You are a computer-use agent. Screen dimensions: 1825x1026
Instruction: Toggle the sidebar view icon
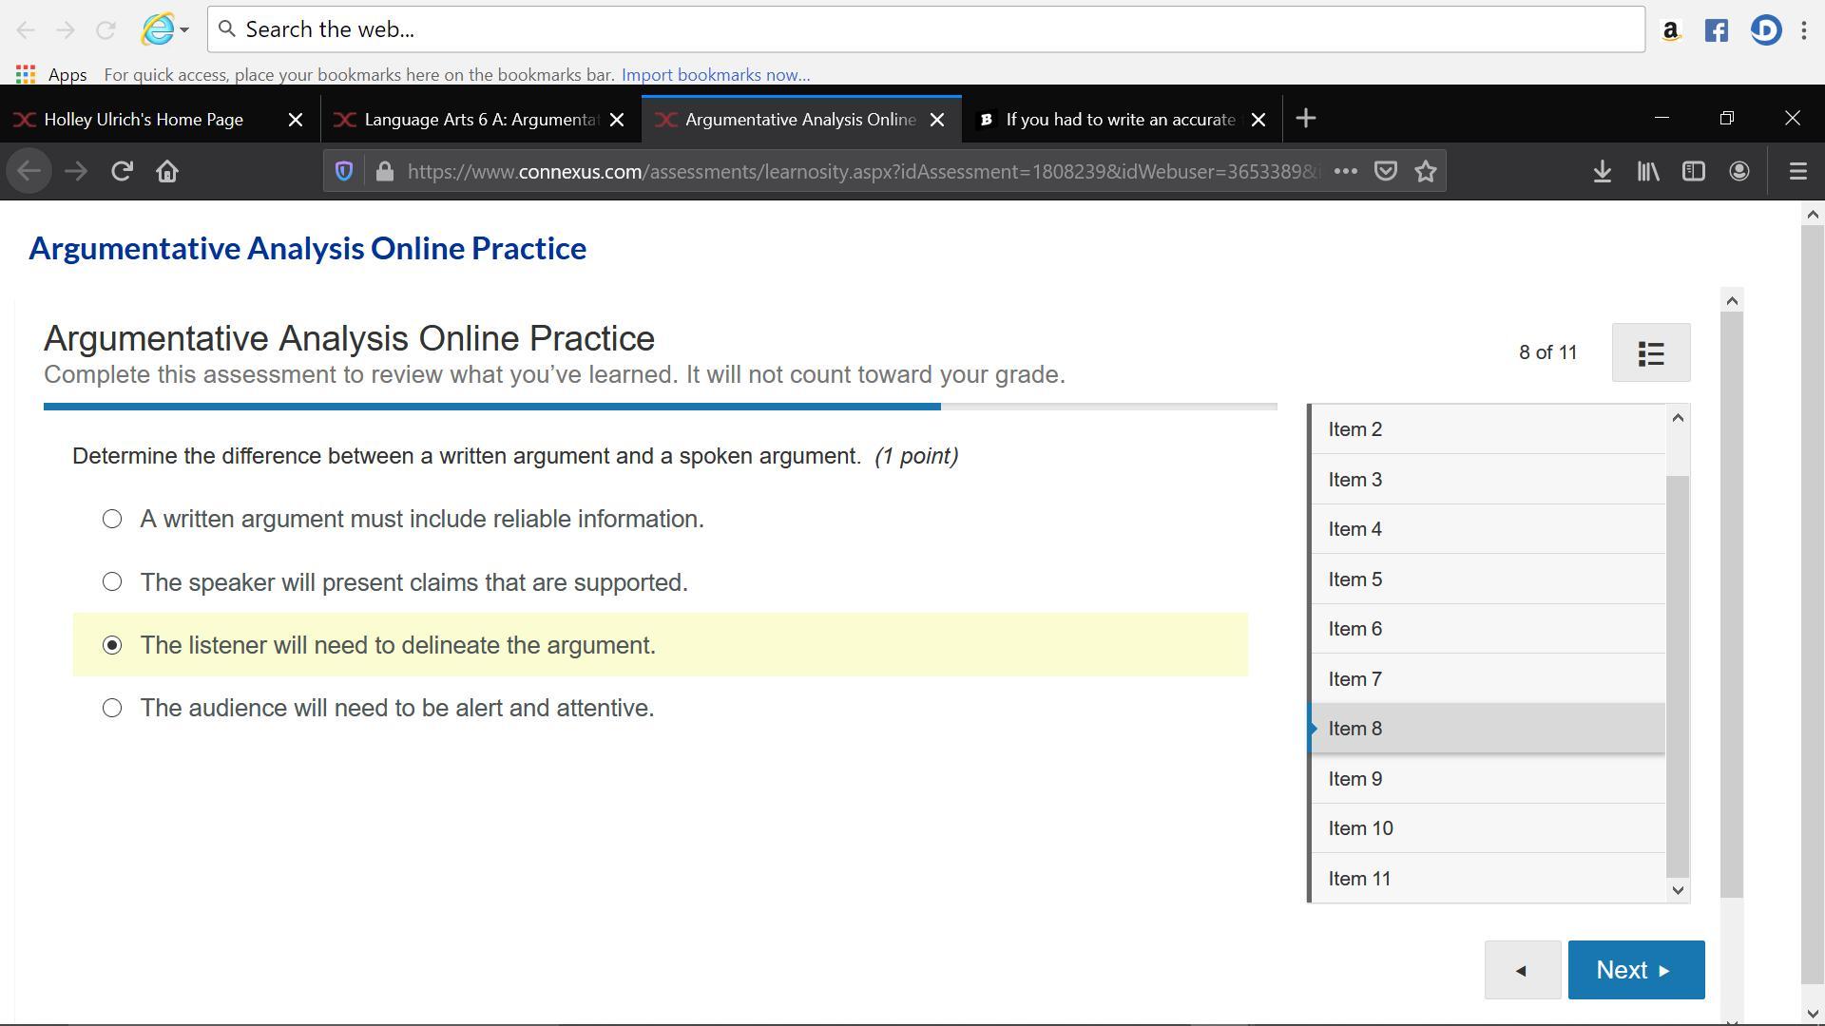[1693, 172]
